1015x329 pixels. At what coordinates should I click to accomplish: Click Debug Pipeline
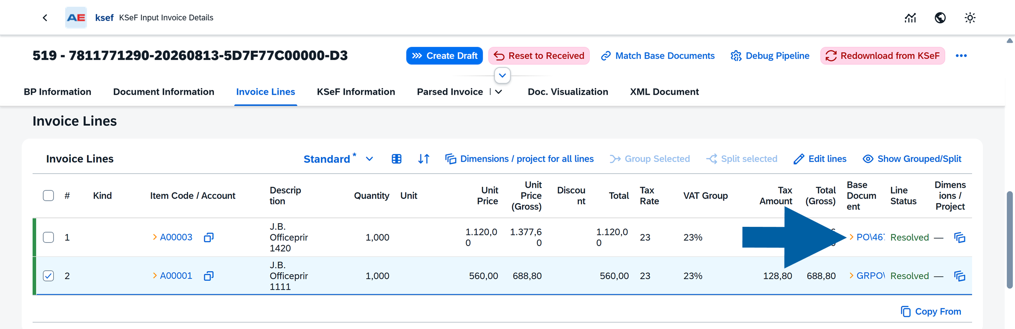click(770, 56)
